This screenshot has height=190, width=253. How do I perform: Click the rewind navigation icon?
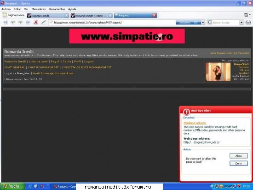pos(6,23)
